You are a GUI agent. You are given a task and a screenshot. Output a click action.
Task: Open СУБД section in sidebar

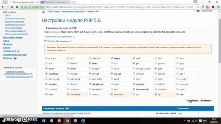point(6,41)
